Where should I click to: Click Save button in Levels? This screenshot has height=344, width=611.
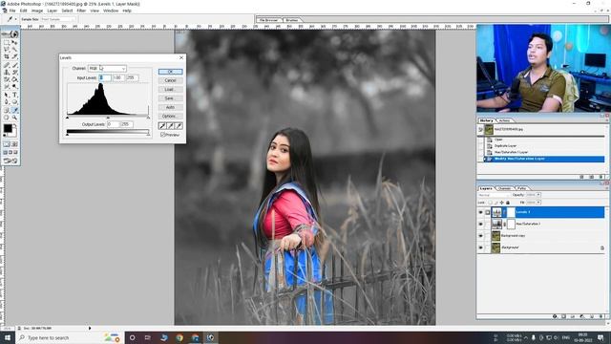pos(170,98)
